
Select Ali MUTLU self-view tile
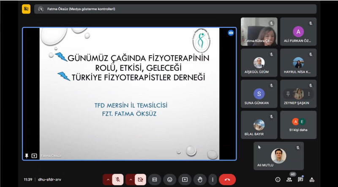coord(278,156)
